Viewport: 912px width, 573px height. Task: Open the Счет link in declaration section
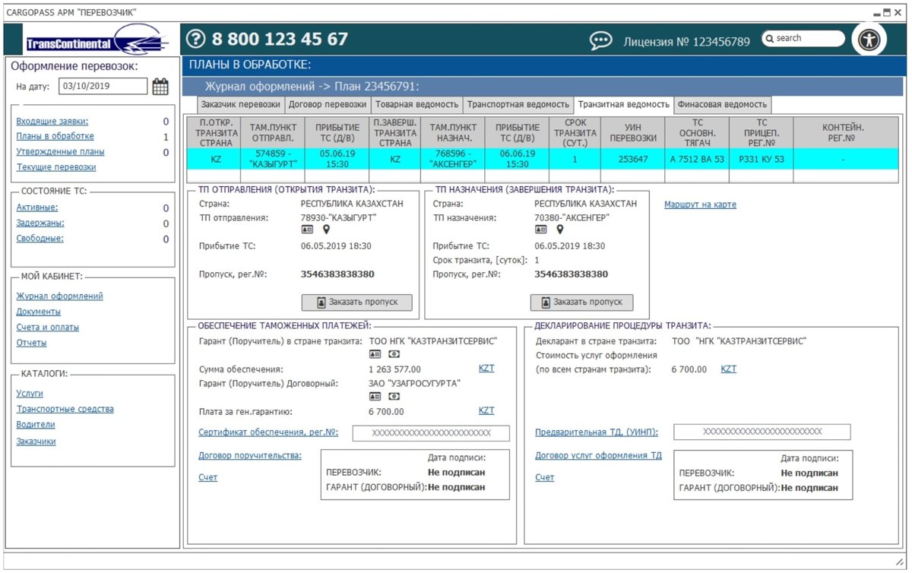point(545,477)
